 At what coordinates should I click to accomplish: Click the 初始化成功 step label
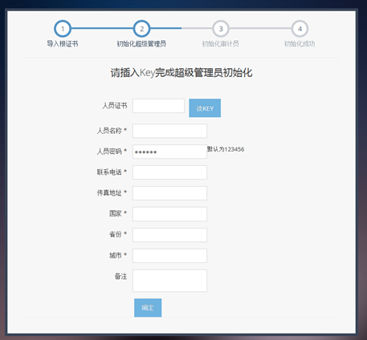click(x=300, y=43)
